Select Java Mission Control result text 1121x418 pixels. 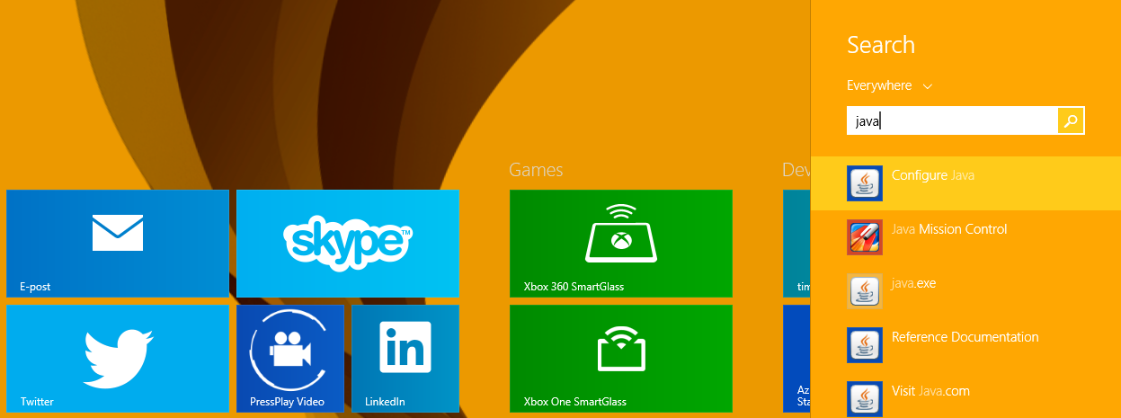(x=949, y=229)
